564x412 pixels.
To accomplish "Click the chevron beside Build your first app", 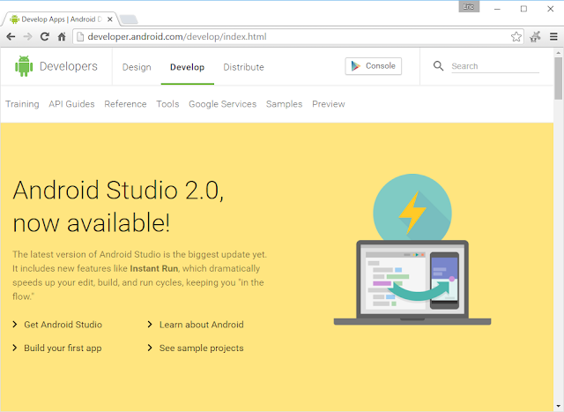I will click(15, 348).
